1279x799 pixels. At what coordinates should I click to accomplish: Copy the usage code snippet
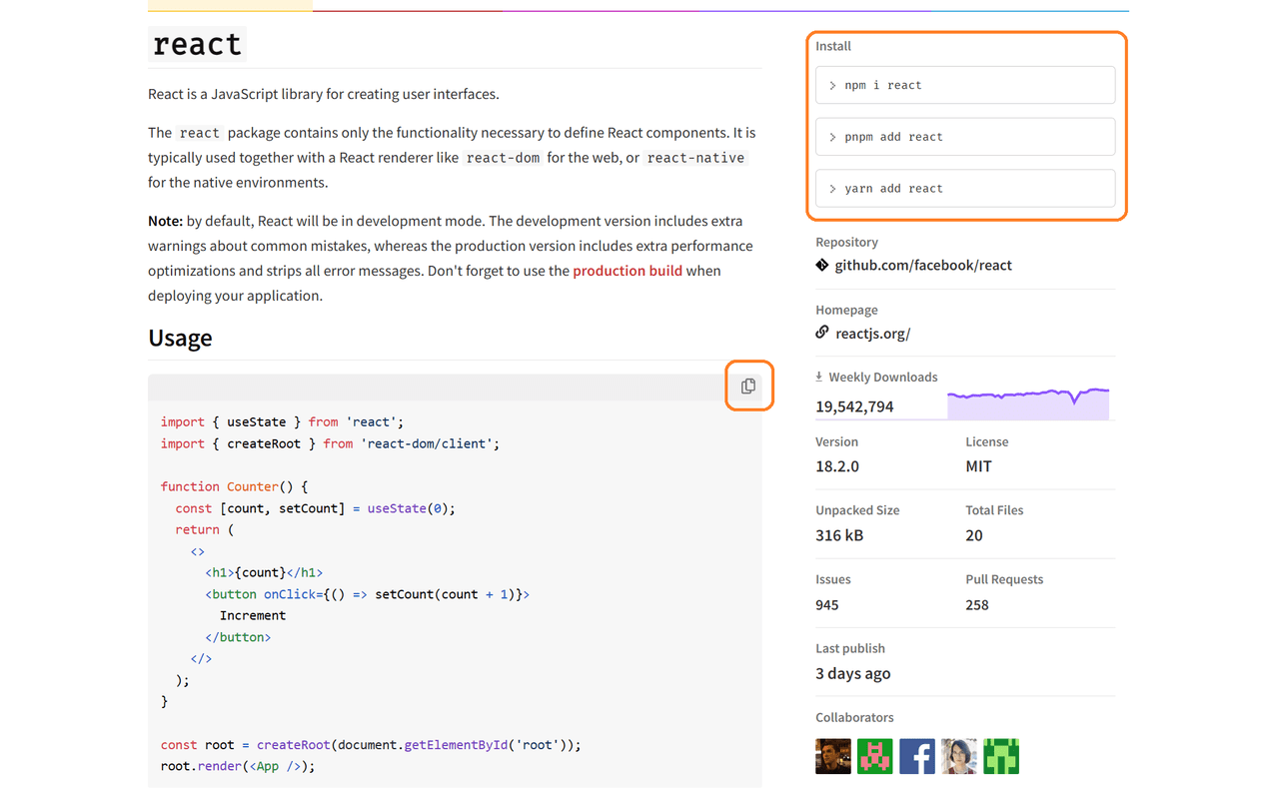click(x=748, y=387)
